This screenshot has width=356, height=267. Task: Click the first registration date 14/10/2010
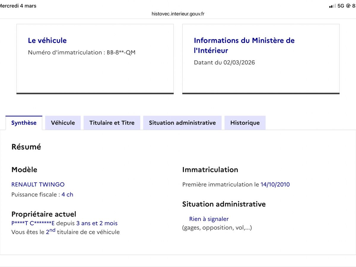275,185
